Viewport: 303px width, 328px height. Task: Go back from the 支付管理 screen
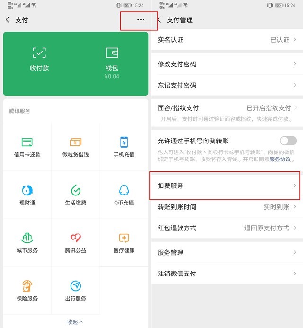point(160,20)
